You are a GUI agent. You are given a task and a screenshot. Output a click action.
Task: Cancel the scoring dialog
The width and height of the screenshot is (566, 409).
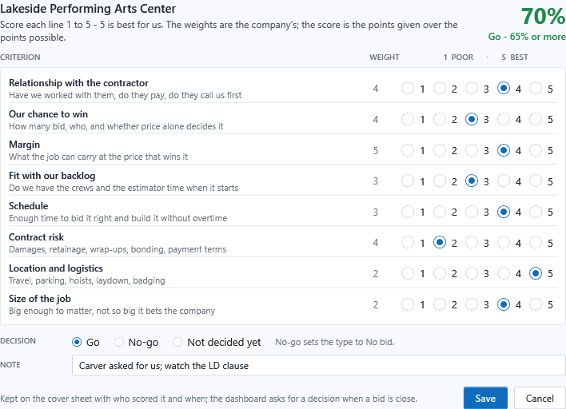point(540,398)
